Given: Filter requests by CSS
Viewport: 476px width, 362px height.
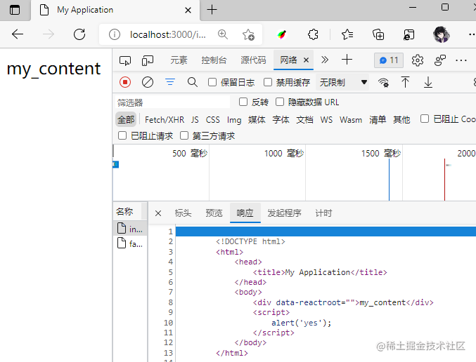Looking at the screenshot, I should tap(213, 120).
